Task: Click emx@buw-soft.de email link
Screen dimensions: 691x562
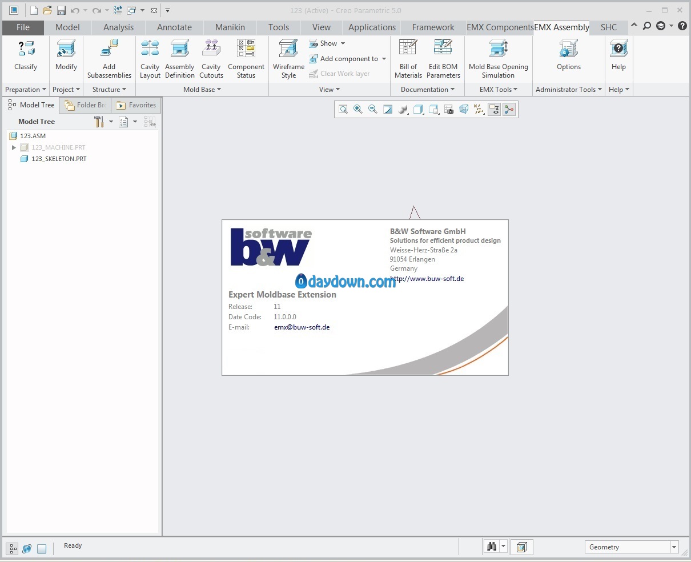Action: click(x=302, y=327)
